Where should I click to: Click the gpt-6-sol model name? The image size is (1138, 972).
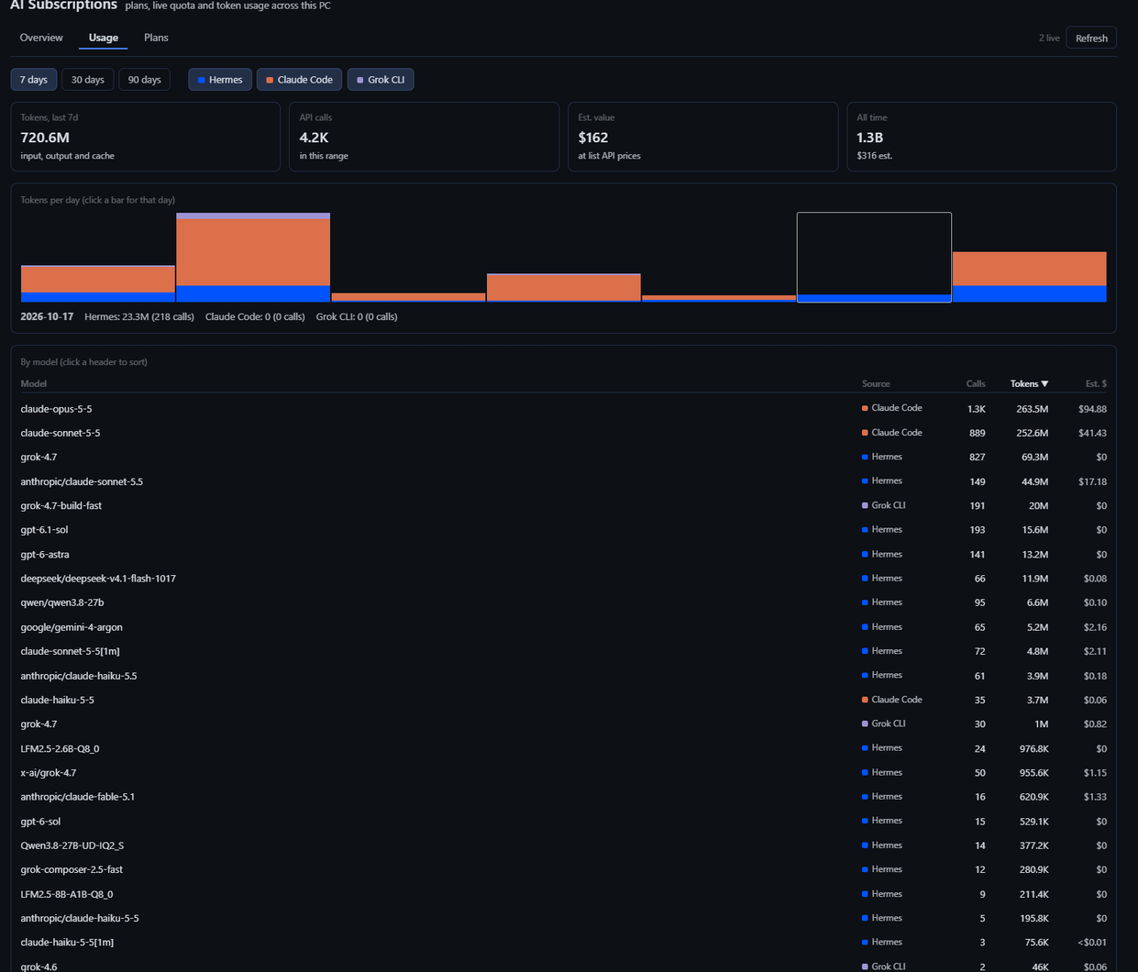(40, 822)
